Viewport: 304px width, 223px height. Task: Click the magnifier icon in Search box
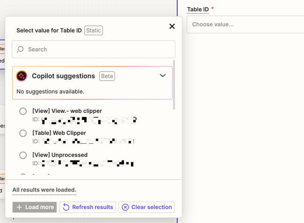pyautogui.click(x=20, y=49)
